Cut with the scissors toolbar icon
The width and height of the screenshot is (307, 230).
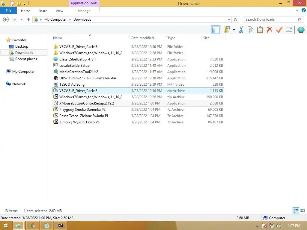point(241,30)
